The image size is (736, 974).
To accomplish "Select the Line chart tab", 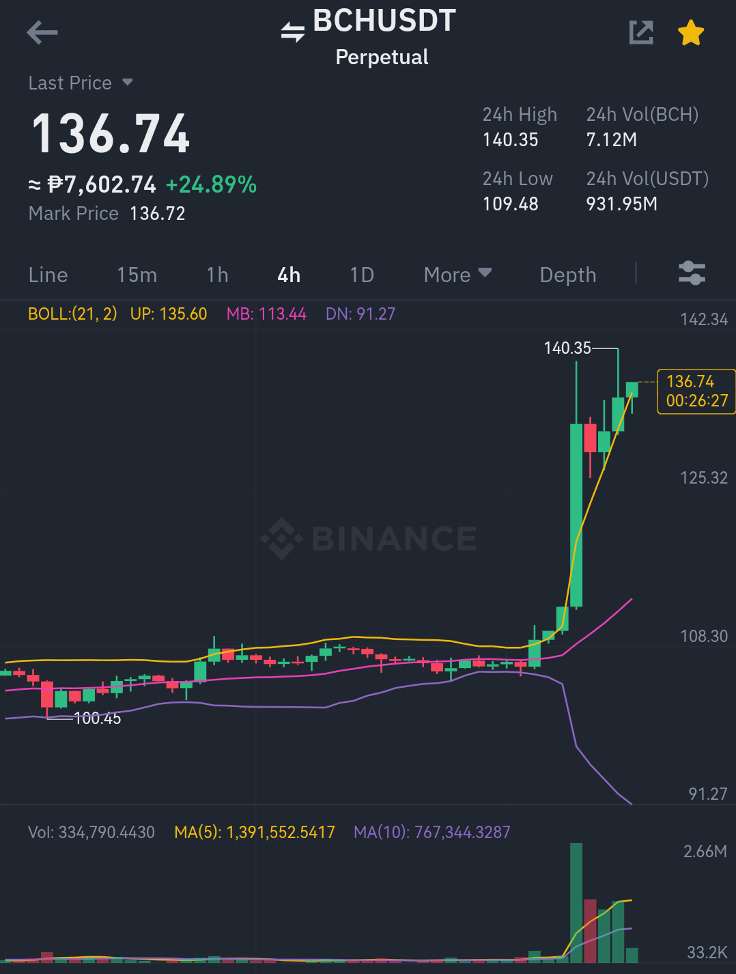I will [x=48, y=275].
